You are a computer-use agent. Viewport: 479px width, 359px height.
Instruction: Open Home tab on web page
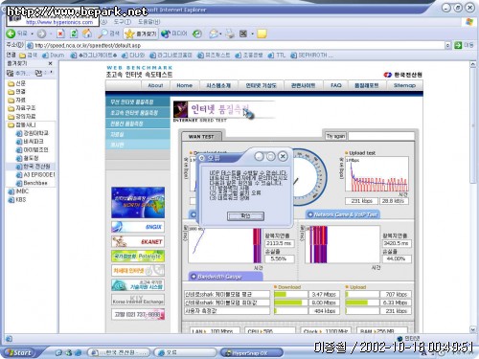184,85
